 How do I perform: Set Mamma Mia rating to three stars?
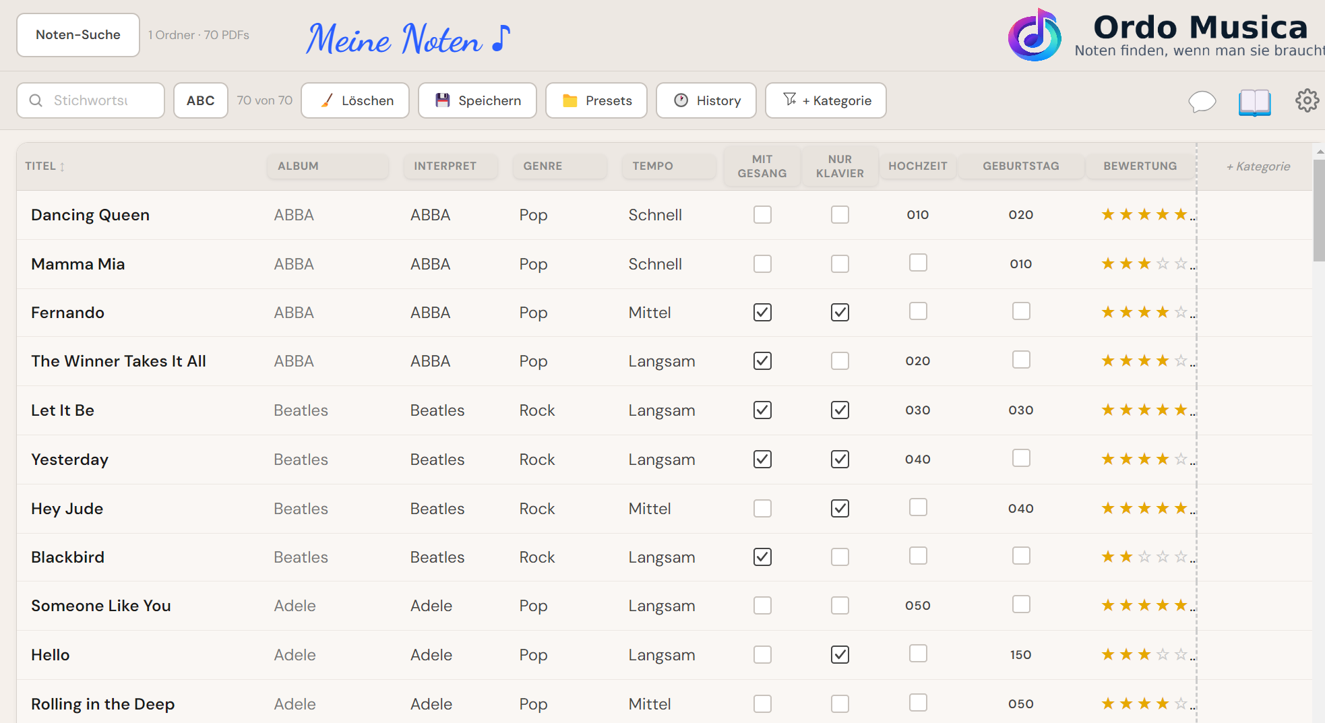1144,263
